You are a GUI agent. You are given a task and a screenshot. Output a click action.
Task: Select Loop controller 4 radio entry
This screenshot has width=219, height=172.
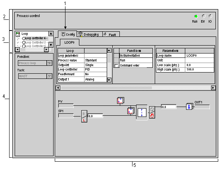24,38
